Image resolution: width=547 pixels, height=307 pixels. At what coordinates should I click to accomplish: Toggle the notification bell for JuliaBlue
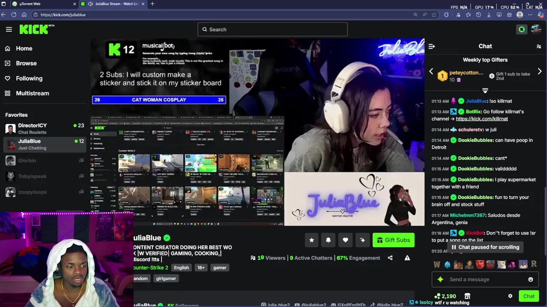[328, 240]
